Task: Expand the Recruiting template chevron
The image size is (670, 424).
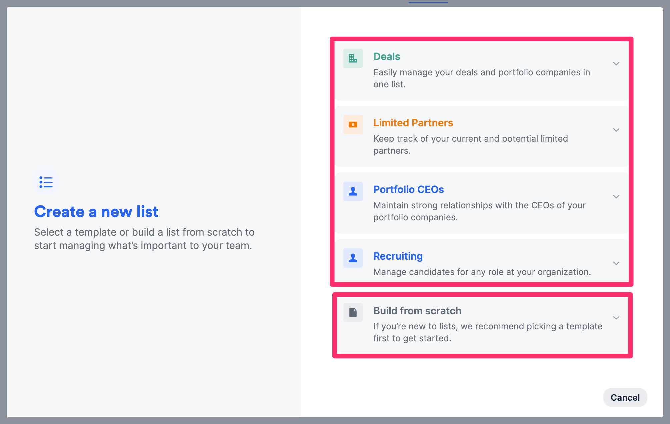Action: 616,263
